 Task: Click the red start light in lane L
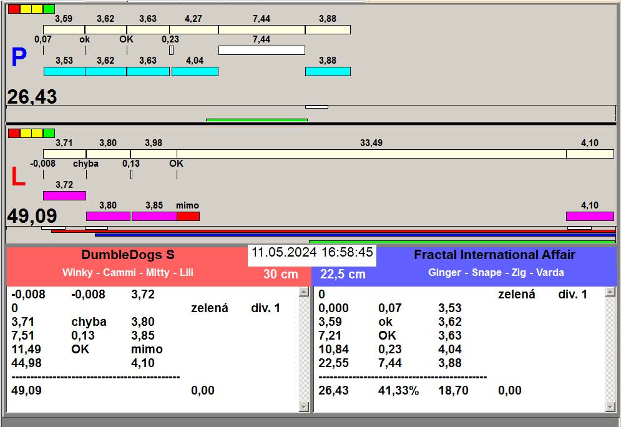14,133
